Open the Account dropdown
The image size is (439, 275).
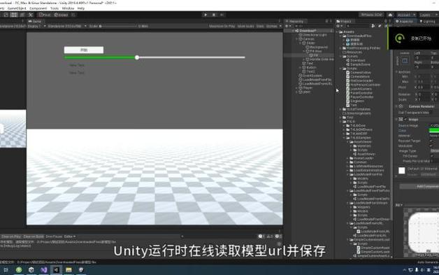tap(406, 15)
